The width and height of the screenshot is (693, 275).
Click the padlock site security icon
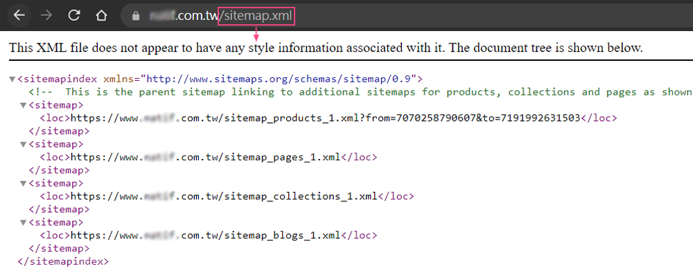pyautogui.click(x=136, y=16)
